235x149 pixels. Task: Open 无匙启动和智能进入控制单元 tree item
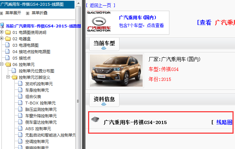click(50, 135)
